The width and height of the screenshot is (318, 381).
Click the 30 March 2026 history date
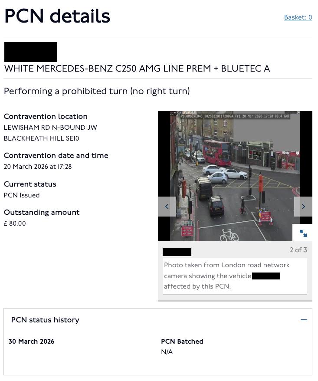click(x=31, y=342)
